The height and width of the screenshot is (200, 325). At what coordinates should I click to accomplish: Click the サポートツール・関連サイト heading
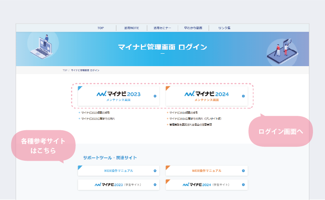point(110,158)
